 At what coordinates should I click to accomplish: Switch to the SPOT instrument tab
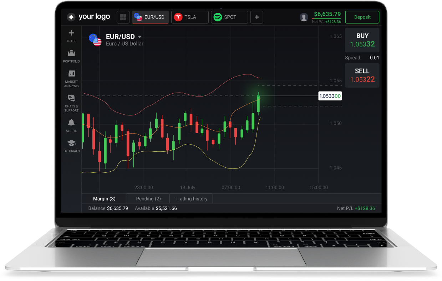tap(229, 17)
